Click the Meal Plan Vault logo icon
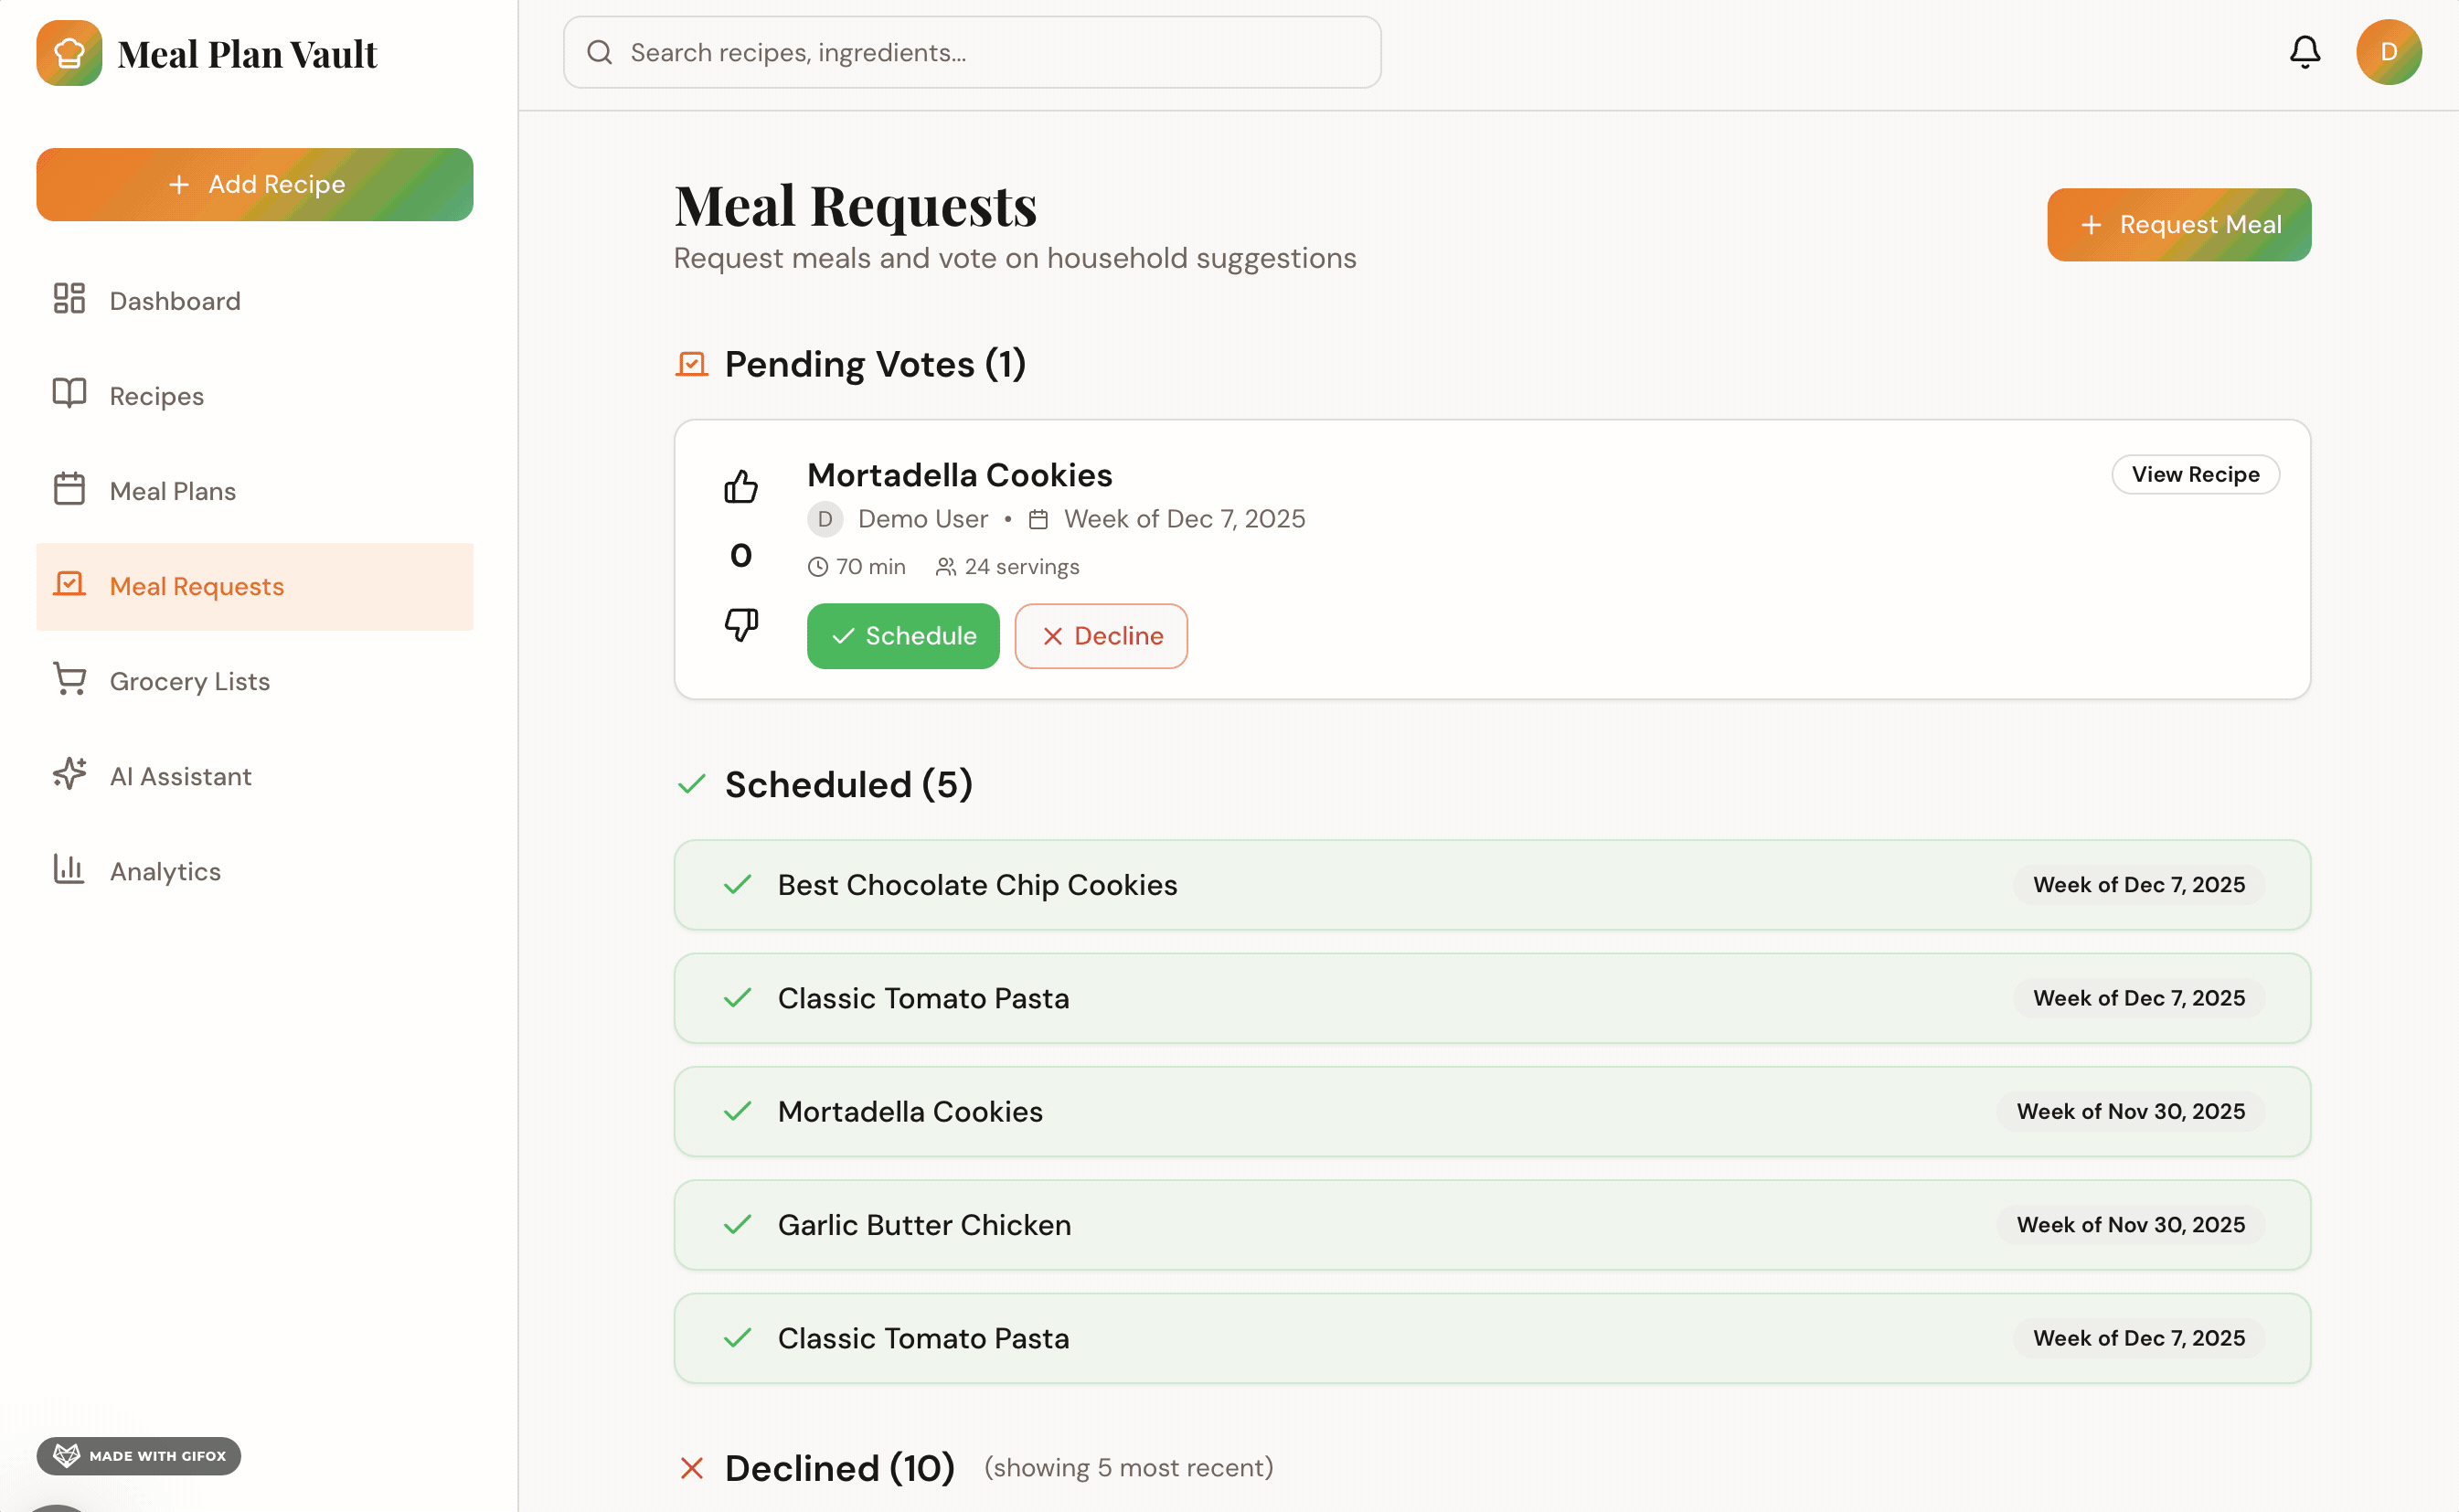 (69, 53)
